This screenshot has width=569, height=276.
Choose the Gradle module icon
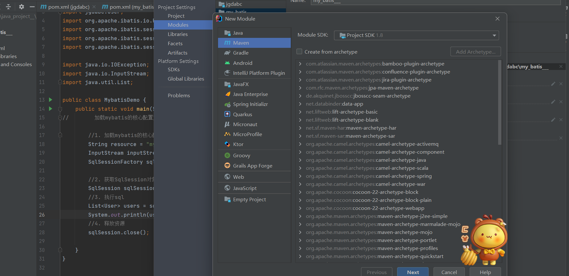click(x=227, y=53)
